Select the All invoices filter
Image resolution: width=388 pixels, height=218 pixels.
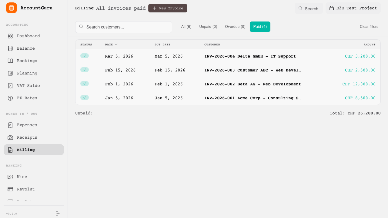186,27
